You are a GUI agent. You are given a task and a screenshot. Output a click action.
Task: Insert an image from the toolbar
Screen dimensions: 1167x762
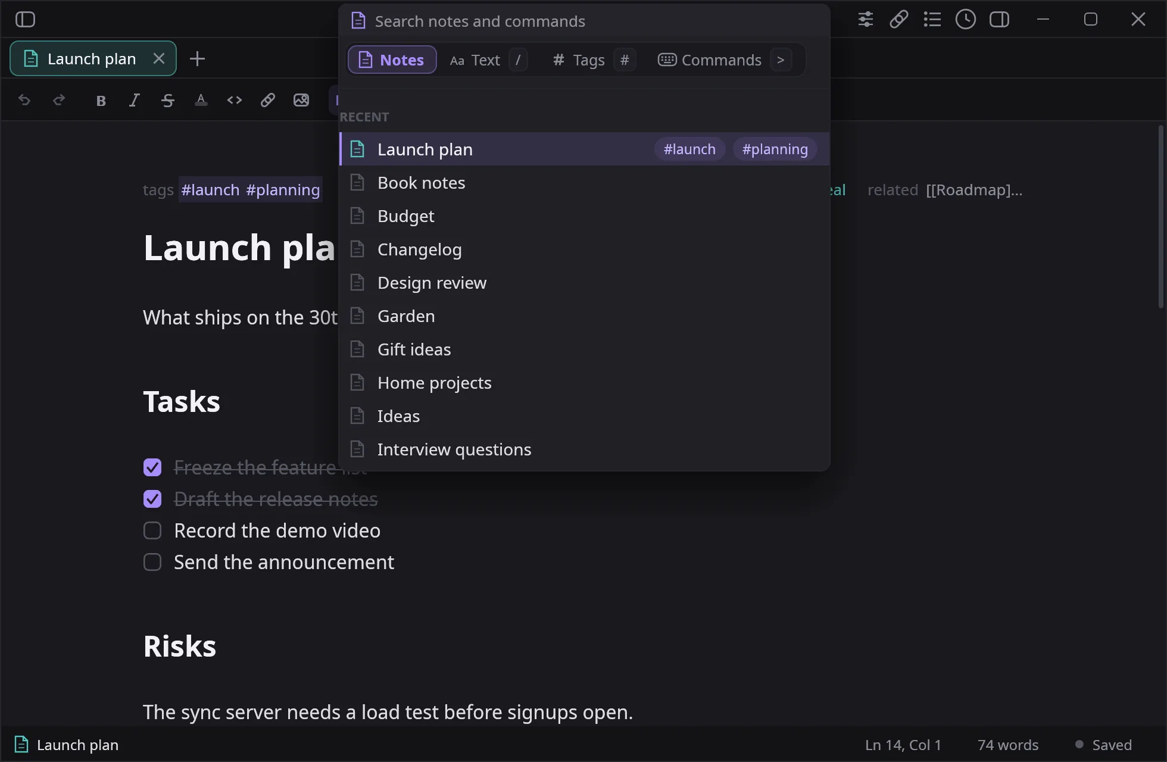tap(301, 100)
